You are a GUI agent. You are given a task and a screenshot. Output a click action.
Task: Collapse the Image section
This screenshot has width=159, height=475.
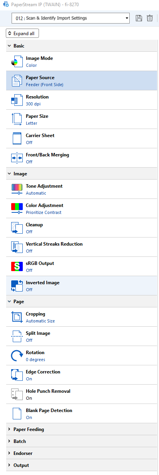(9, 173)
